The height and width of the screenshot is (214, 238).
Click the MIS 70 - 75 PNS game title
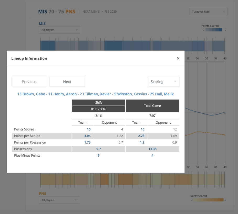(x=57, y=12)
